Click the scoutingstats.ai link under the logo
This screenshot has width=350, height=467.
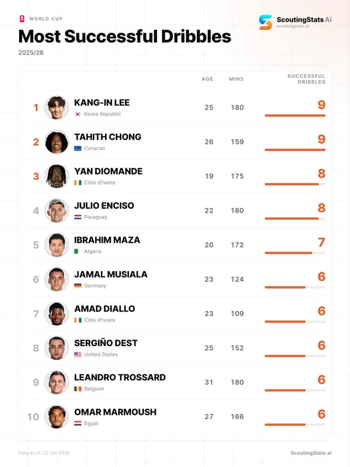tap(293, 26)
